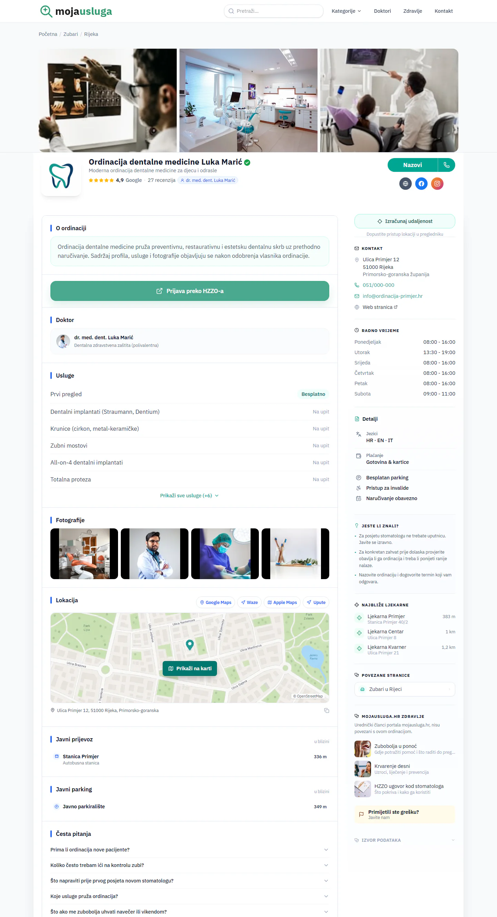
Task: Open location in Google Maps
Action: pyautogui.click(x=216, y=602)
